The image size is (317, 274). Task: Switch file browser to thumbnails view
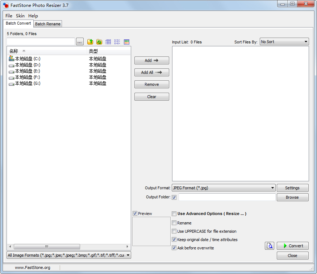[126, 42]
